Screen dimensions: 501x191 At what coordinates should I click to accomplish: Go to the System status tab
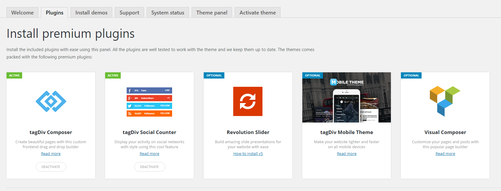[x=168, y=12]
